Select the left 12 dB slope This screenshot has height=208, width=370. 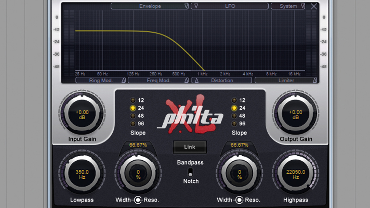click(x=133, y=100)
